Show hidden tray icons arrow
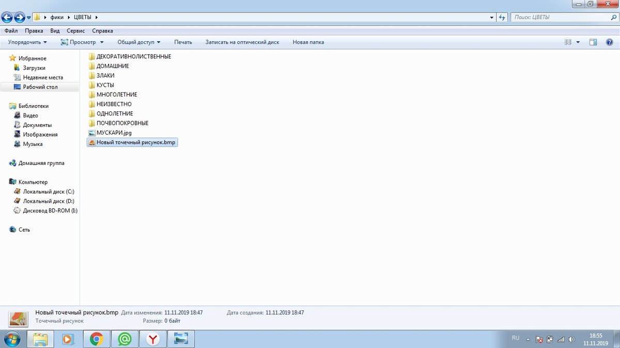Viewport: 620px width, 348px height. coord(528,340)
